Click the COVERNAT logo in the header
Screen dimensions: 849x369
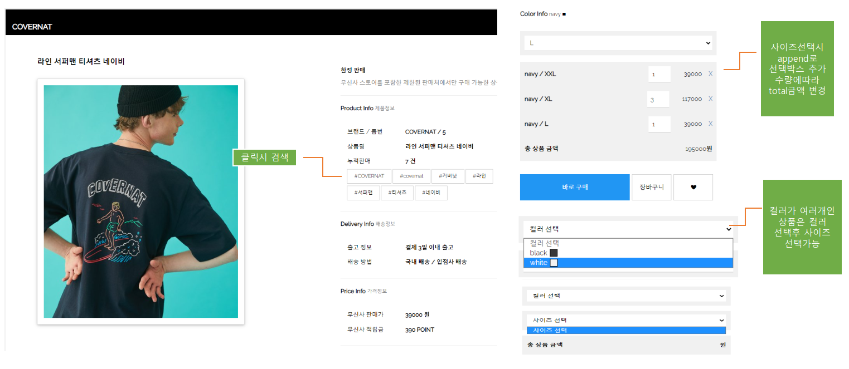coord(32,26)
